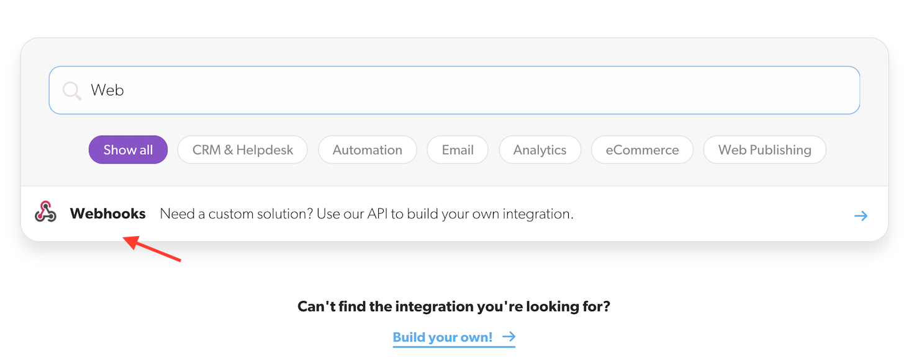The height and width of the screenshot is (360, 917).
Task: Click the Webhooks custom solution description
Action: [x=366, y=214]
